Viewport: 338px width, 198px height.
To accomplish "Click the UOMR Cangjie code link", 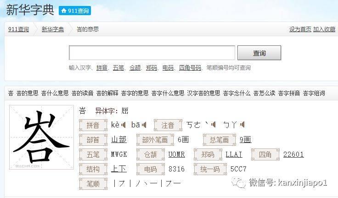I will 176,154.
